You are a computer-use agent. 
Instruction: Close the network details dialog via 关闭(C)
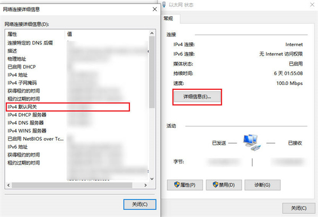(x=140, y=204)
